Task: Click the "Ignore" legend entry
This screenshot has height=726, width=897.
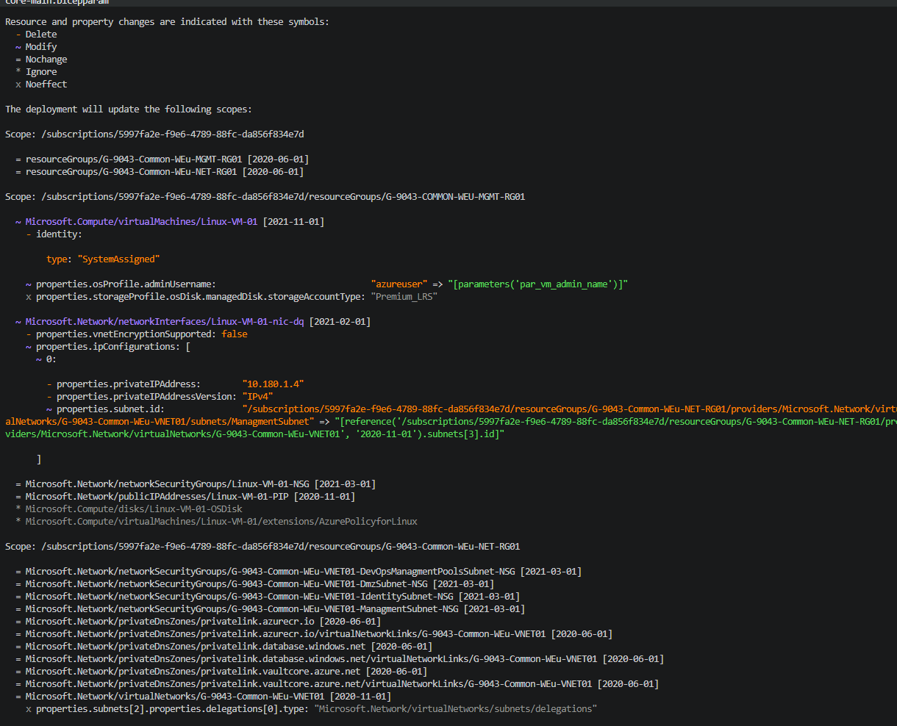Action: [41, 71]
